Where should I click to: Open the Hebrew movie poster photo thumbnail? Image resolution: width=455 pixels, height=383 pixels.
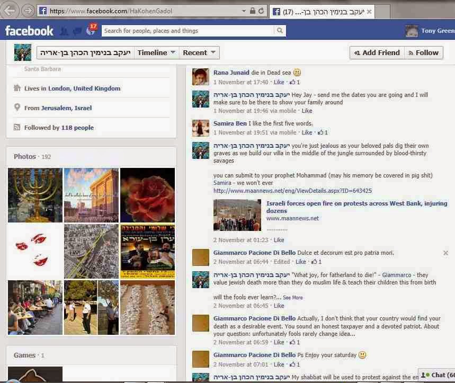(x=147, y=251)
